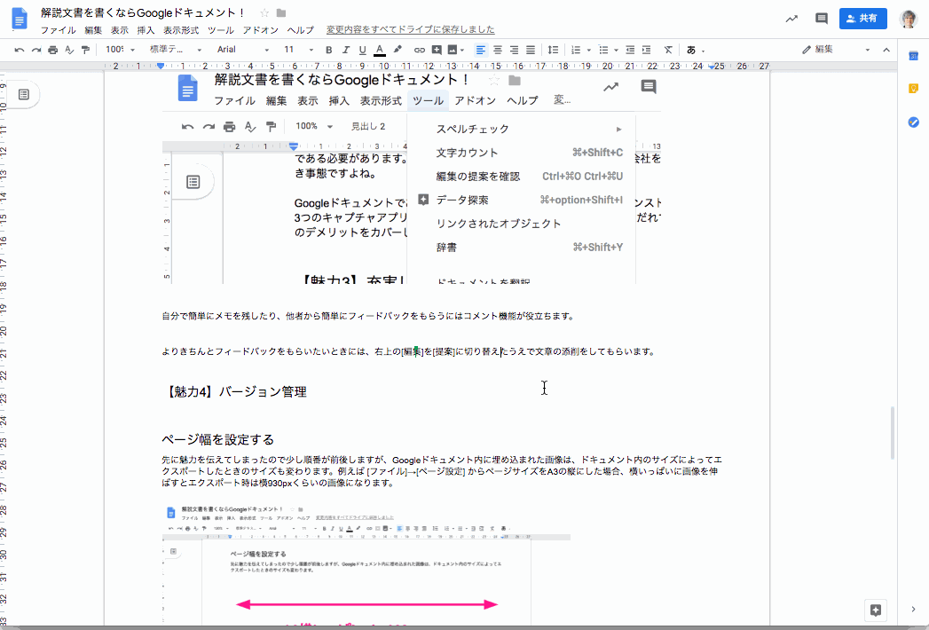Align text to the left
Screen dimensions: 929x630
click(x=481, y=50)
